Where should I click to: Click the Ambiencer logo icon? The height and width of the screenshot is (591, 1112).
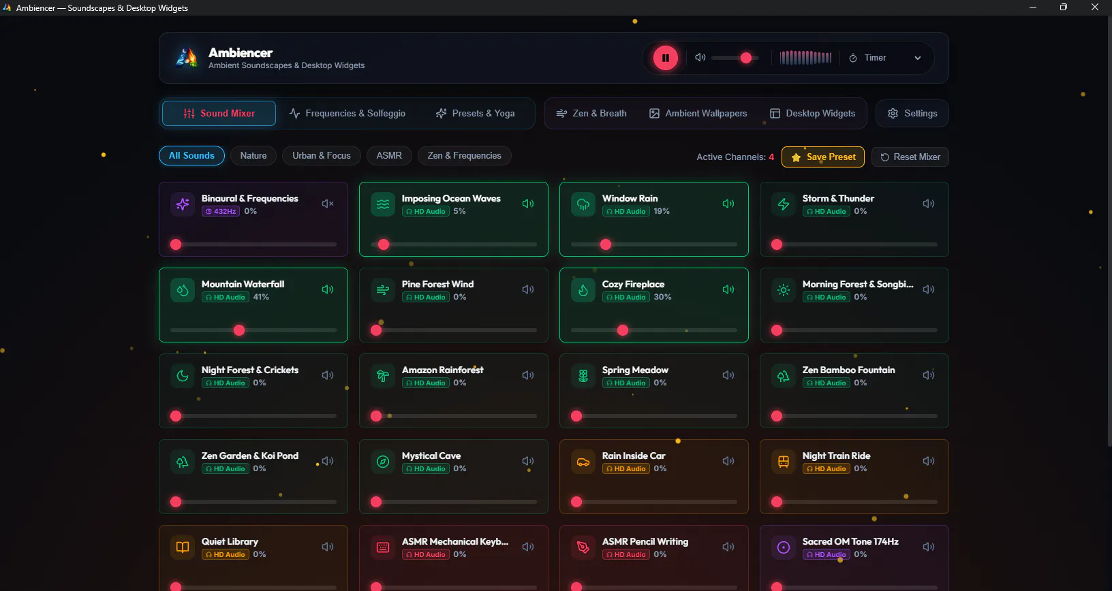tap(187, 58)
